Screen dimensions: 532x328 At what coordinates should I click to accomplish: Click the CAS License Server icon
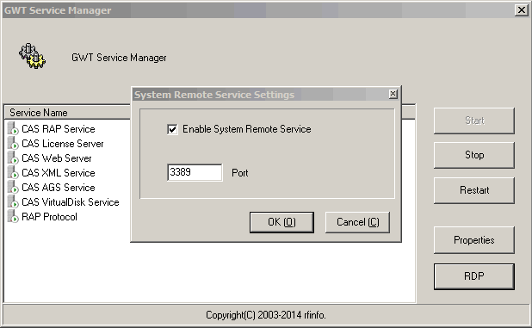coord(13,143)
